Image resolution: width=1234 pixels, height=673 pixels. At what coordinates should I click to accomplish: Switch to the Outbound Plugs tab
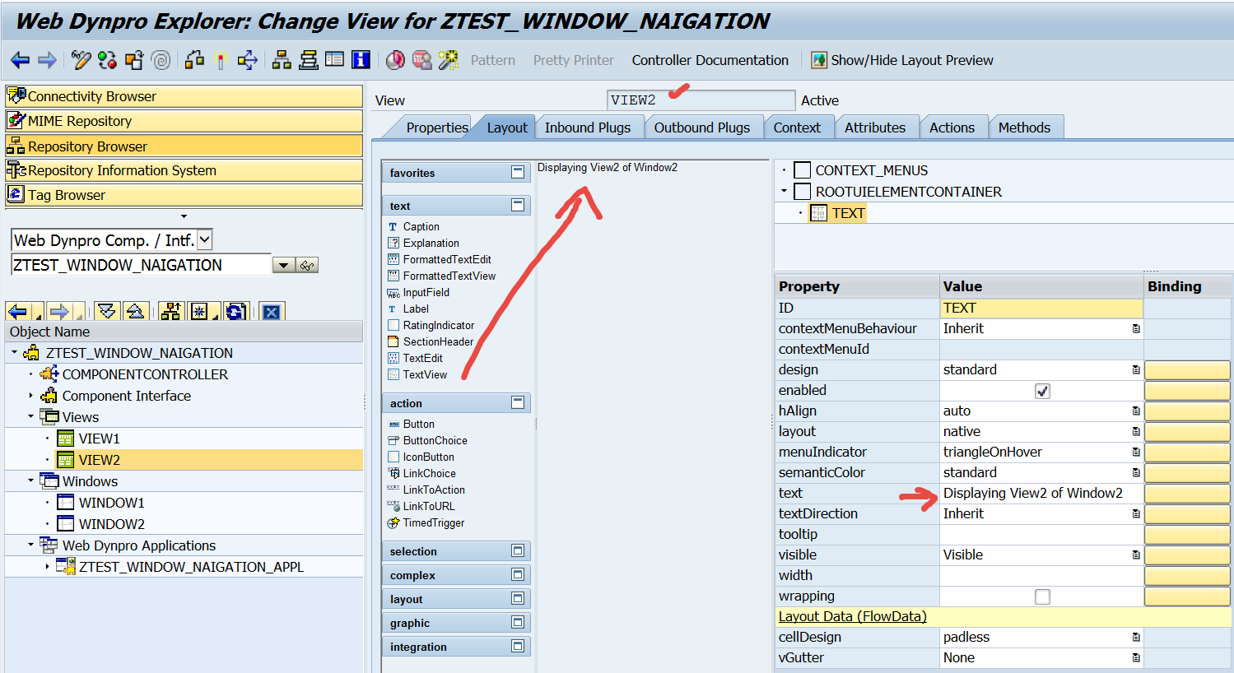click(701, 128)
